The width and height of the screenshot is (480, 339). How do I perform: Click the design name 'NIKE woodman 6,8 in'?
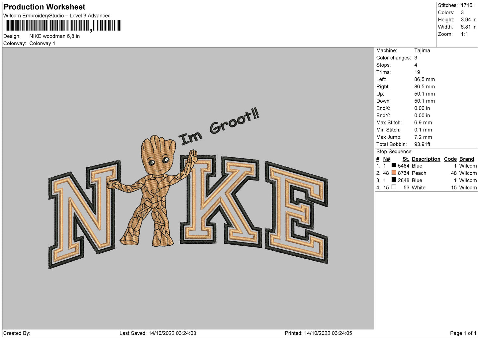(x=54, y=36)
